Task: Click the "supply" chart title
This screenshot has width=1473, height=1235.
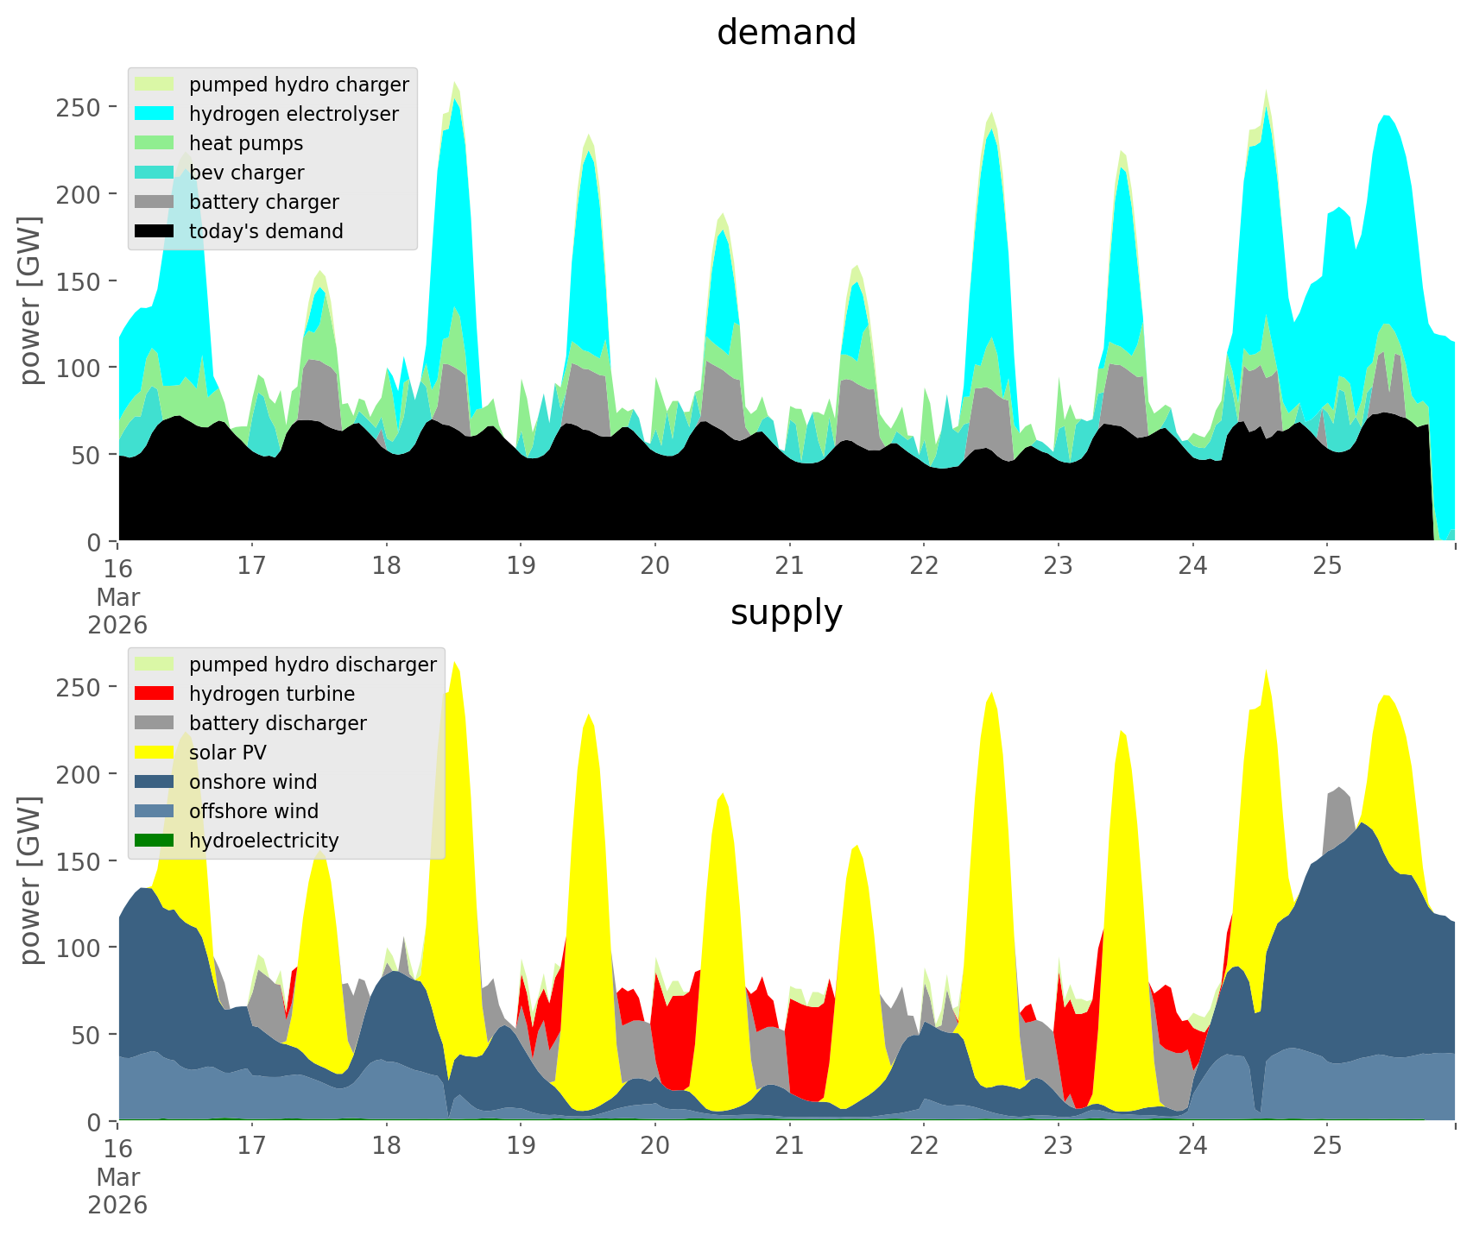Action: click(786, 613)
